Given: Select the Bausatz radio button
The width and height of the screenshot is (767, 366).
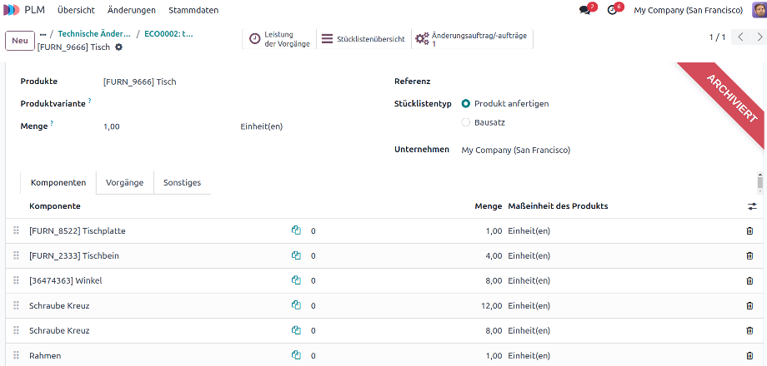Looking at the screenshot, I should pos(466,122).
